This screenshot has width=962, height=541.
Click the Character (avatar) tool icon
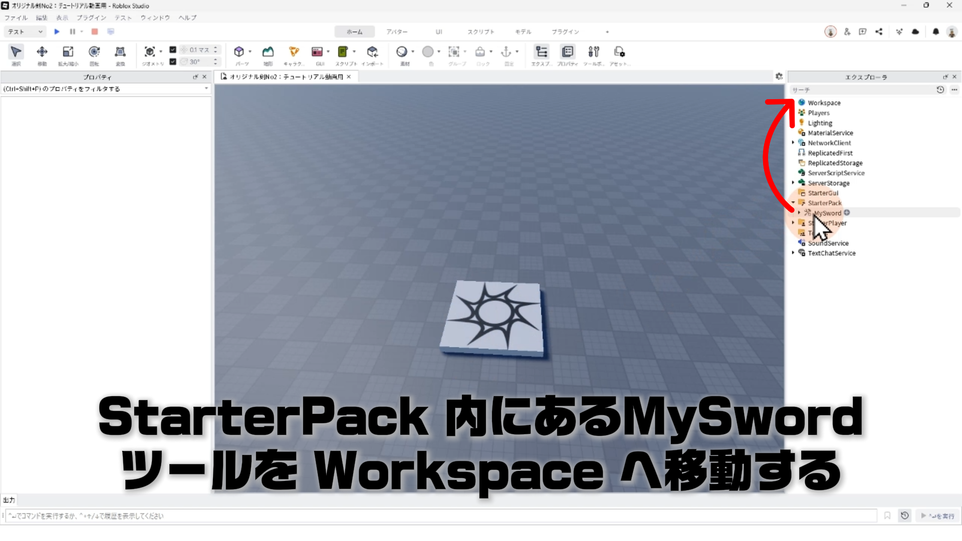coord(294,52)
